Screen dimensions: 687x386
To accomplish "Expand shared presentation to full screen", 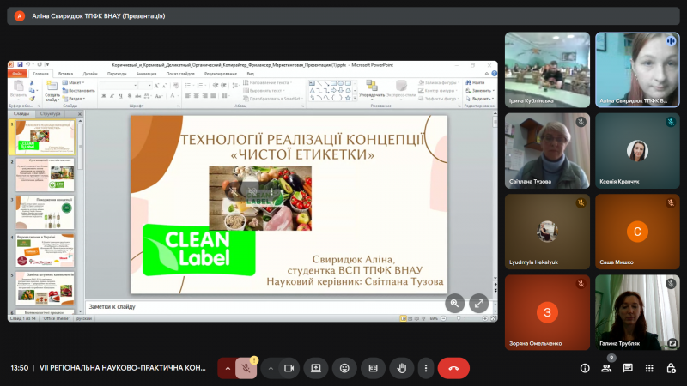I will [478, 302].
